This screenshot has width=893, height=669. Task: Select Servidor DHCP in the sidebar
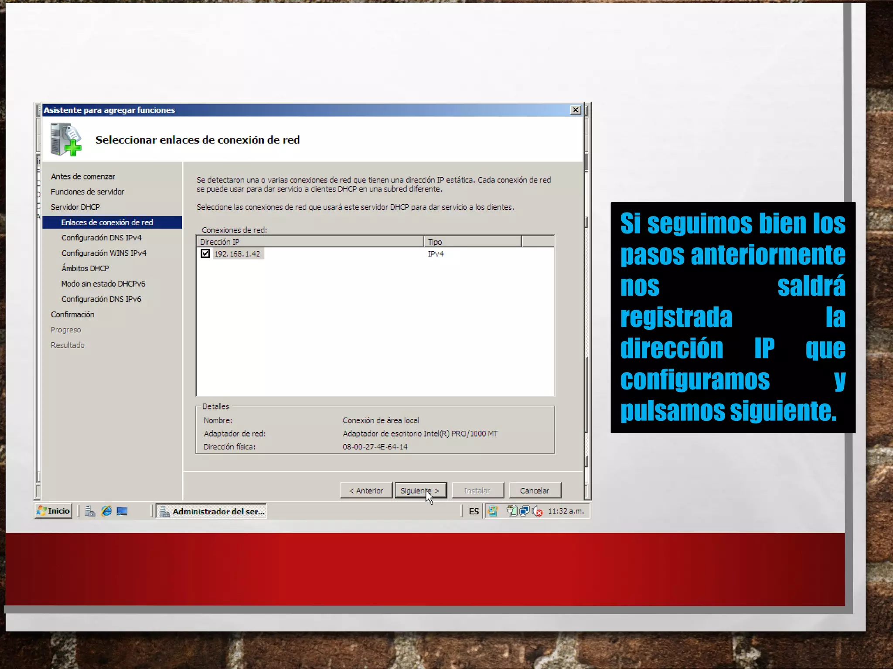(75, 207)
